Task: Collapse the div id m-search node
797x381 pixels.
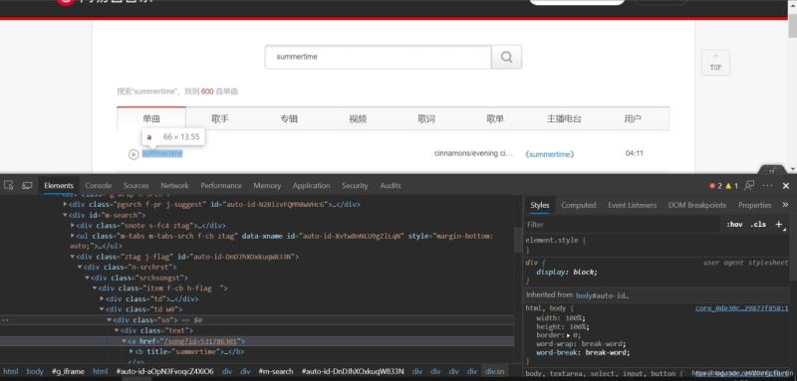Action: pyautogui.click(x=65, y=215)
